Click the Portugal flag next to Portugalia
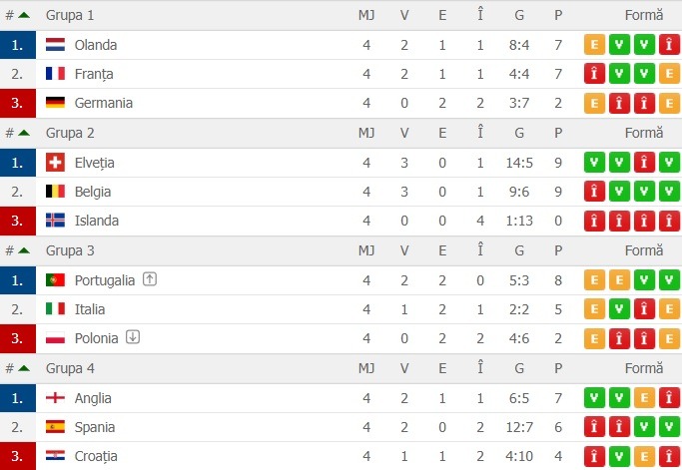Viewport: 682px width, 470px height. pos(55,280)
